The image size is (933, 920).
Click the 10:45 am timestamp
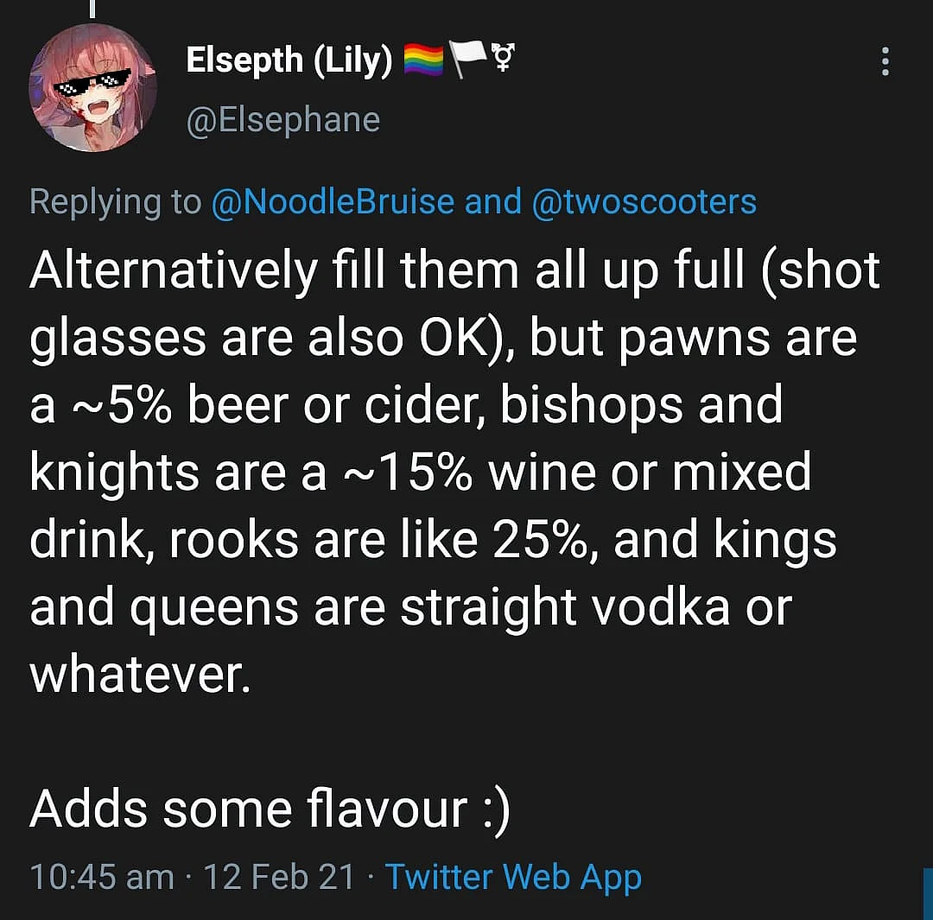102,877
